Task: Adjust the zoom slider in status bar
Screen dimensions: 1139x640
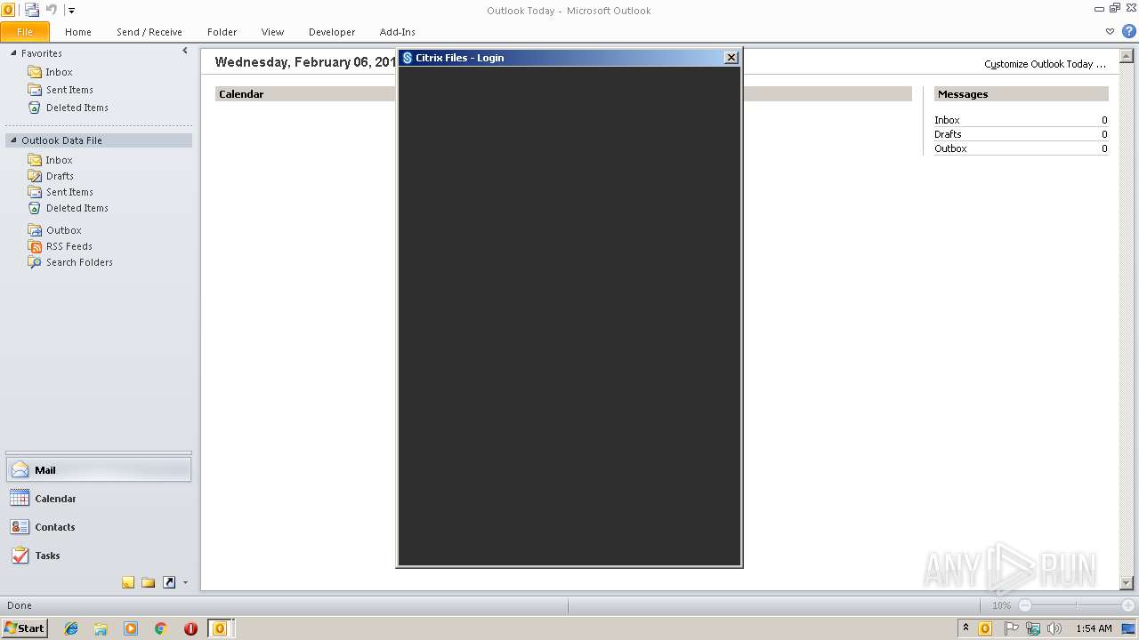Action: [1076, 605]
